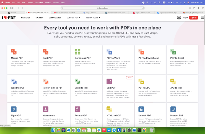Viewport: 205px width, 134px height.
Task: Click the Spotlight search icon in menu bar
Action: tap(181, 2)
